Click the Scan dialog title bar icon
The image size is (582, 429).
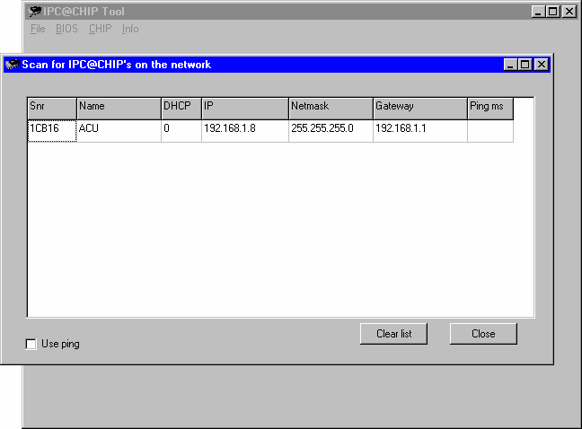(13, 65)
